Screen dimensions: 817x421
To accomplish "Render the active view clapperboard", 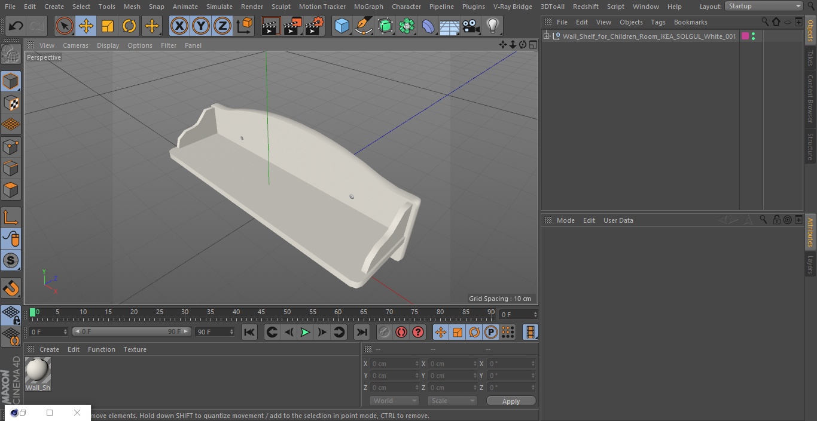I will pyautogui.click(x=270, y=26).
